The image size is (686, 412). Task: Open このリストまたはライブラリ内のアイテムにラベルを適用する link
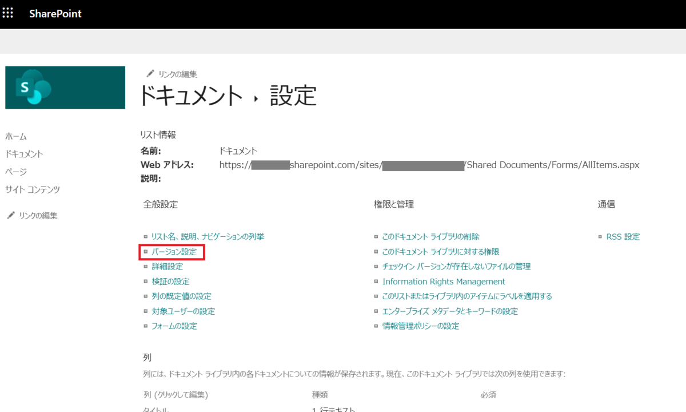pyautogui.click(x=467, y=296)
